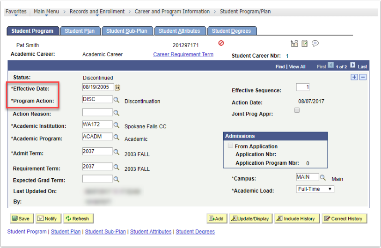Open the Career Requirement Term link
Viewport: 381px width, 248px height.
coord(183,54)
